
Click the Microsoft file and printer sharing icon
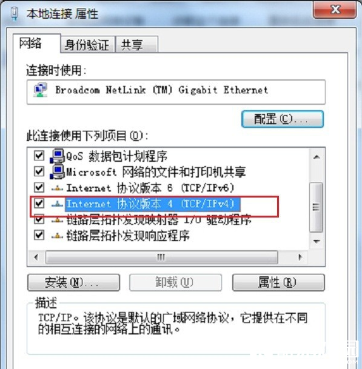pyautogui.click(x=57, y=172)
